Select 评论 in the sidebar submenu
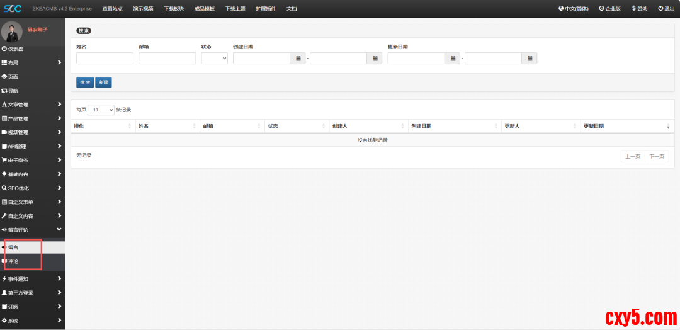This screenshot has height=330, width=680. (14, 261)
